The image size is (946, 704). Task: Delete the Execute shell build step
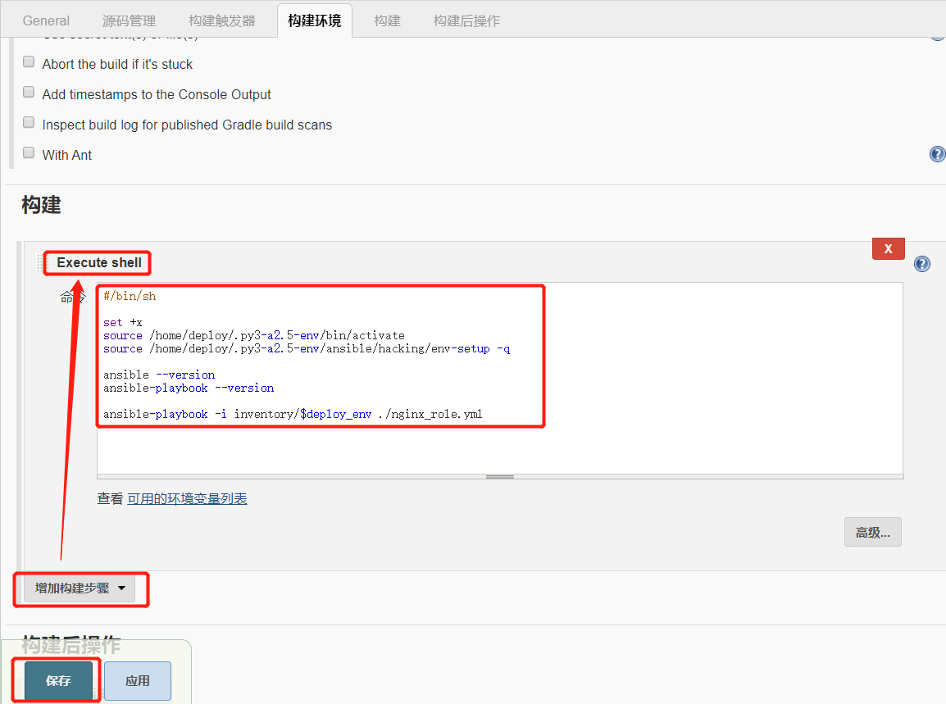888,248
